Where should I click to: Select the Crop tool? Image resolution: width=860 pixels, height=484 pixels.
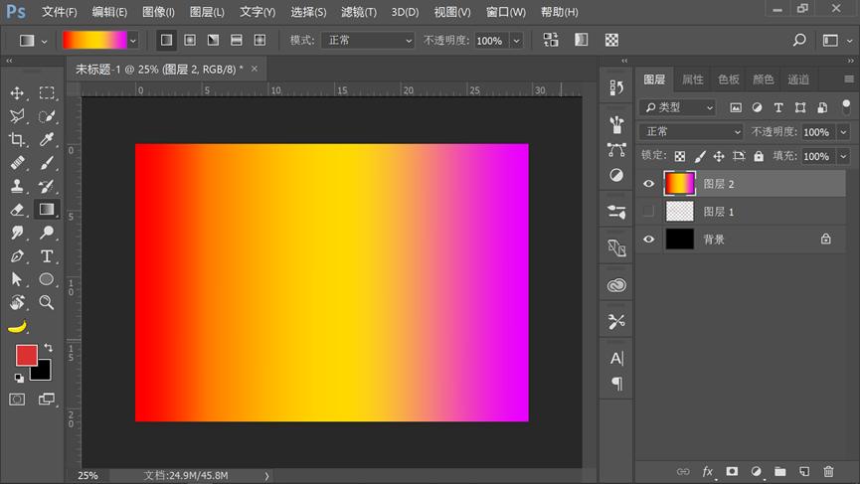(17, 139)
